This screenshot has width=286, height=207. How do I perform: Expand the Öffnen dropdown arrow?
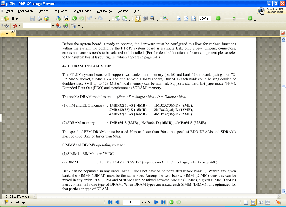click(x=26, y=18)
